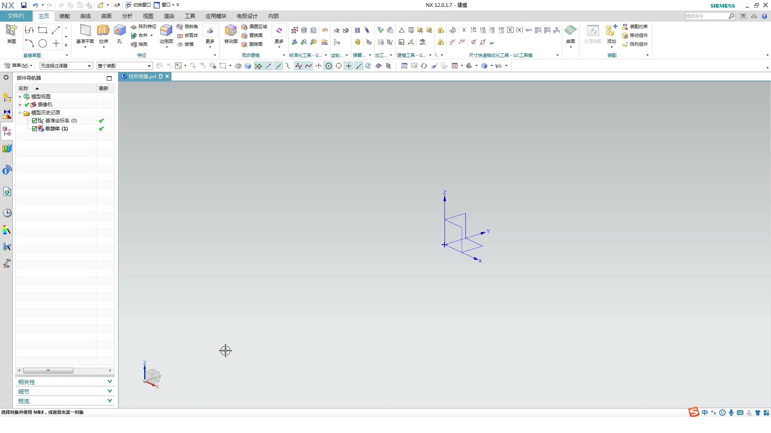Toggle the 摄像机 green checkmark
This screenshot has height=433, width=771.
[27, 105]
